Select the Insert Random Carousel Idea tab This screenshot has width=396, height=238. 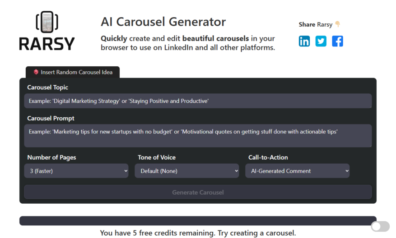coord(73,72)
